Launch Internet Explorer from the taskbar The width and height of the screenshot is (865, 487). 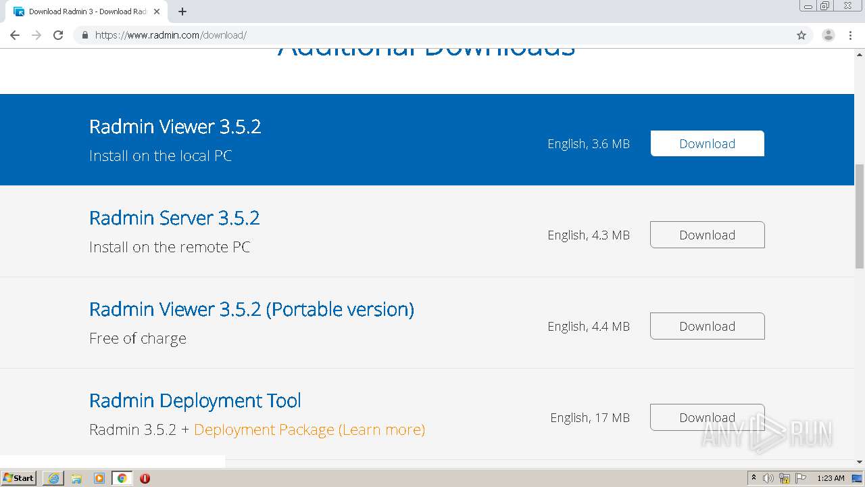pos(53,478)
